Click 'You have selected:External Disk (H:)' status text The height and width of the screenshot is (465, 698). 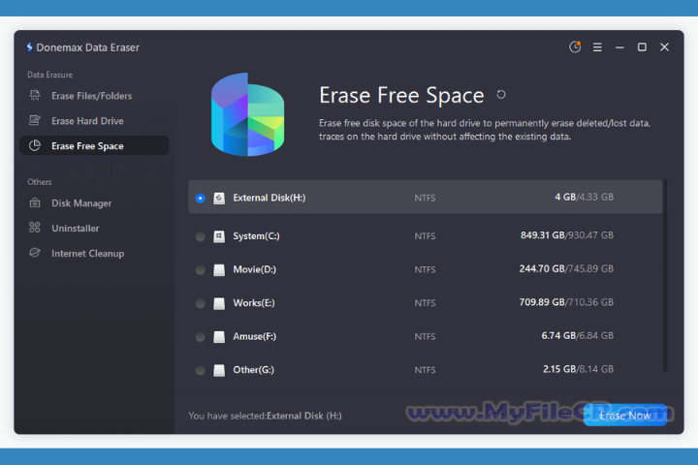[265, 416]
